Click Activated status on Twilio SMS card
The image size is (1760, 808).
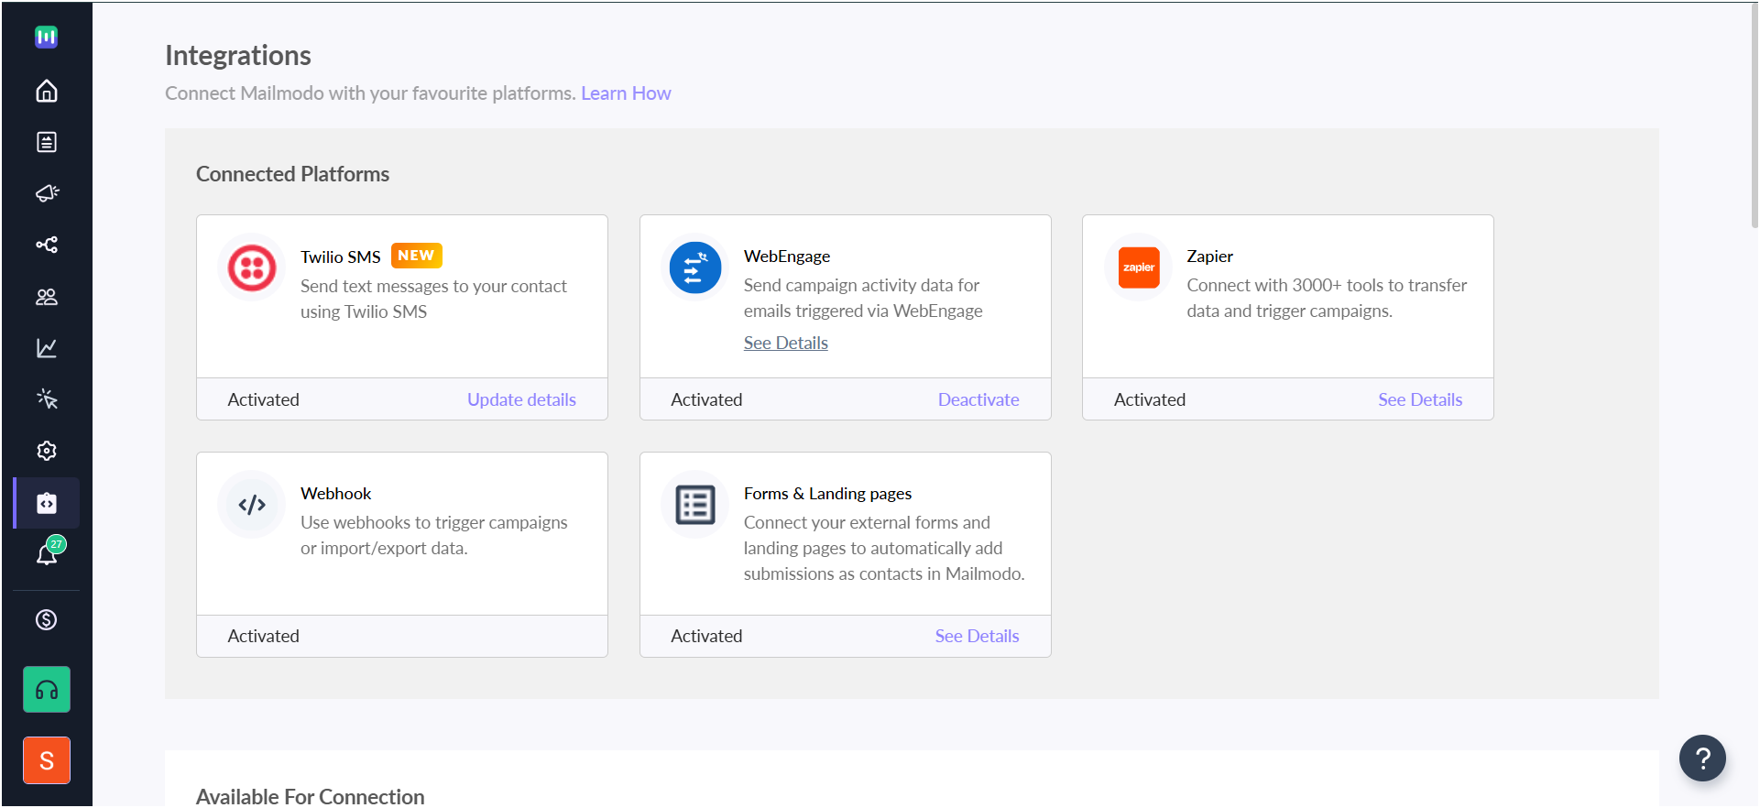pyautogui.click(x=264, y=399)
